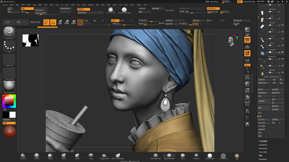Pick the CurveTube brush

(x=111, y=10)
